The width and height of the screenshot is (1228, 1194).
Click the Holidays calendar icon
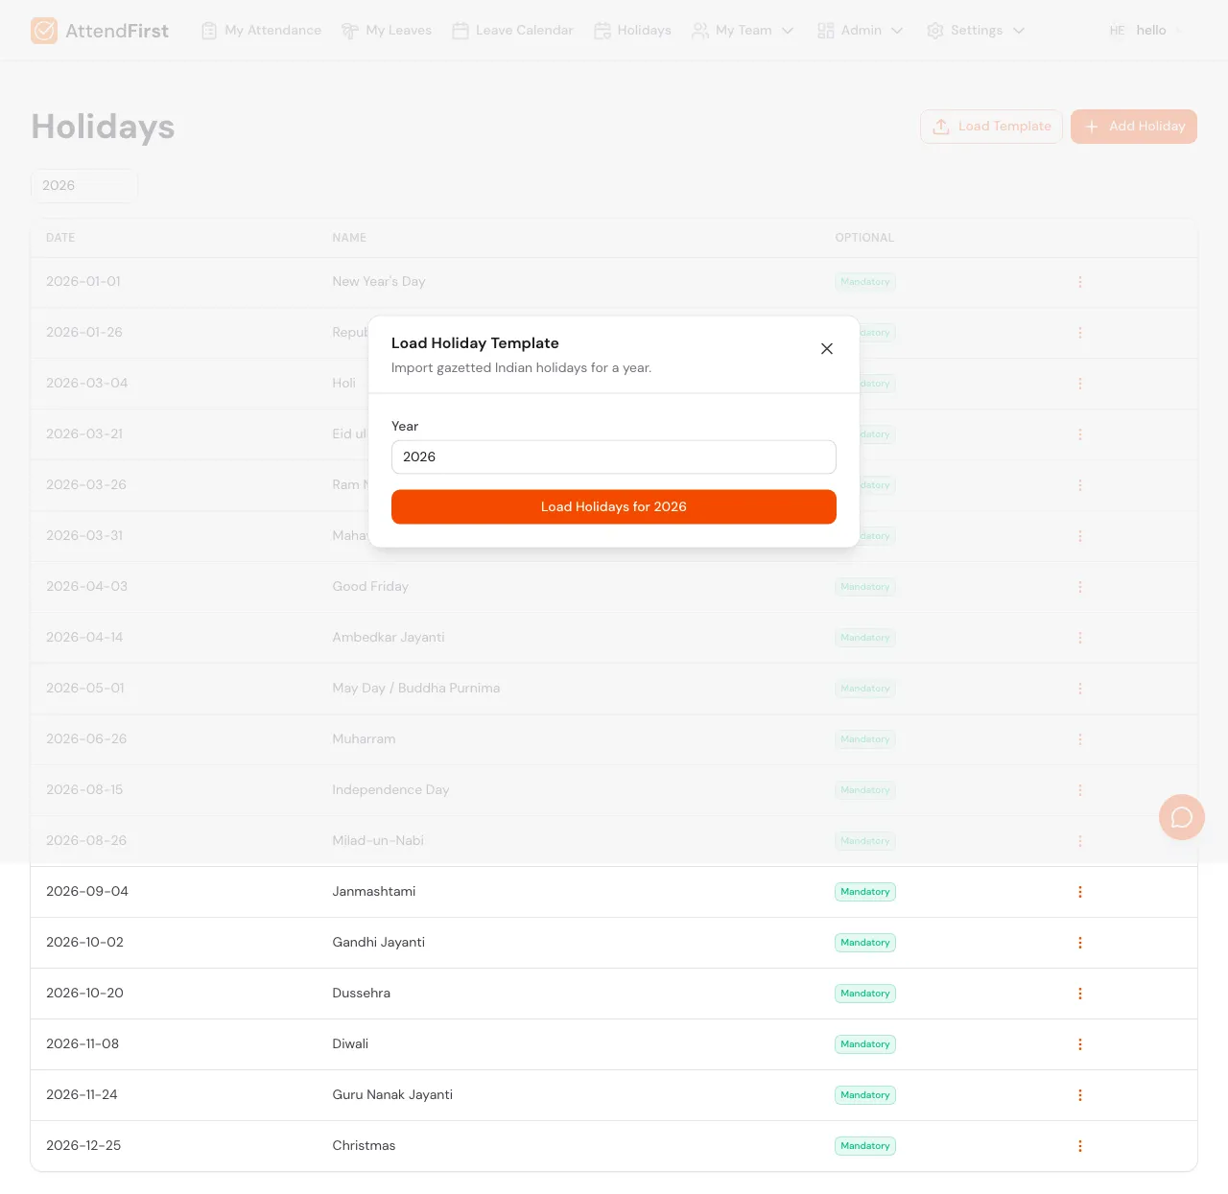(602, 30)
